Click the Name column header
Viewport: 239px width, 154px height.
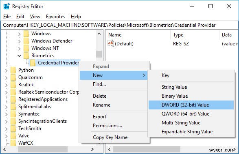point(138,35)
